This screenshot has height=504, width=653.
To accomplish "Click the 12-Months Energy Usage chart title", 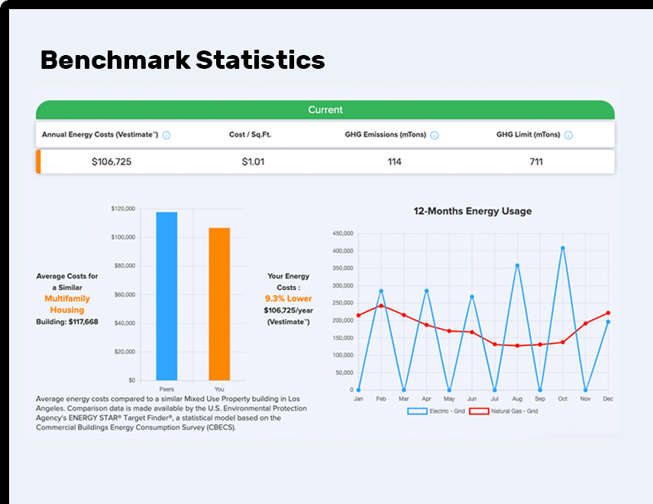I will [472, 211].
